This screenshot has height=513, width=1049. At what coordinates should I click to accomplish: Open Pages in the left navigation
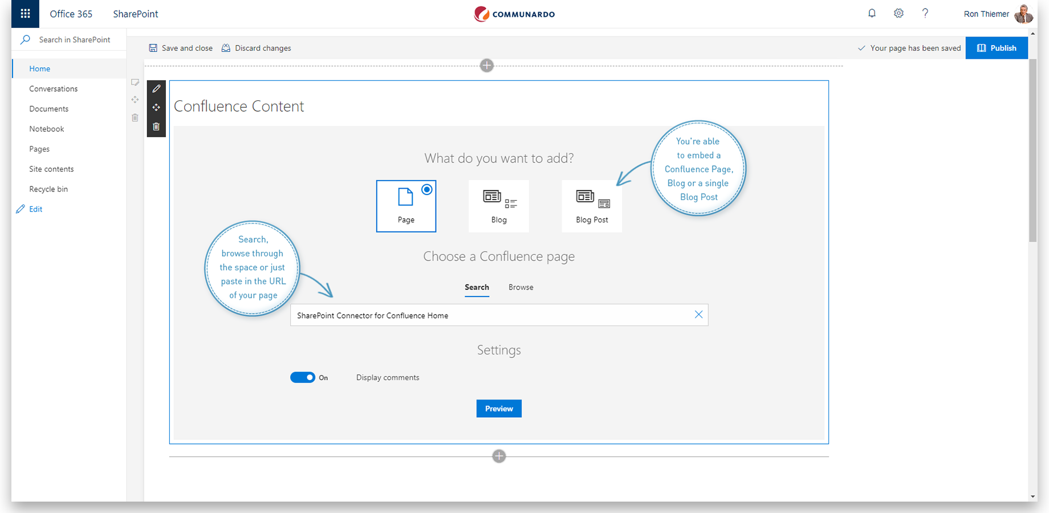click(39, 149)
